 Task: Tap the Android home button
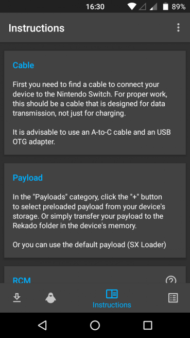(95, 325)
